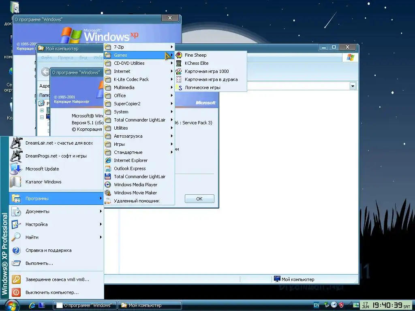This screenshot has width=415, height=311.
Task: Click the tray clock 19:40:39
Action: point(388,305)
